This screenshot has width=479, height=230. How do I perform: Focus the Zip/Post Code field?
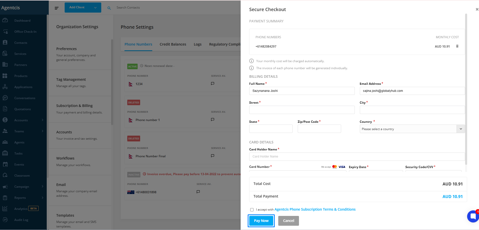pyautogui.click(x=319, y=129)
